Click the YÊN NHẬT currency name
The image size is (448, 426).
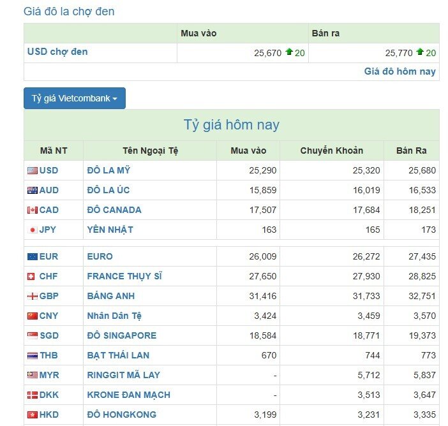pos(110,230)
